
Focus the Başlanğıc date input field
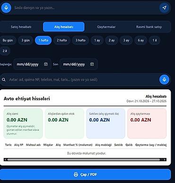[x=32, y=64]
